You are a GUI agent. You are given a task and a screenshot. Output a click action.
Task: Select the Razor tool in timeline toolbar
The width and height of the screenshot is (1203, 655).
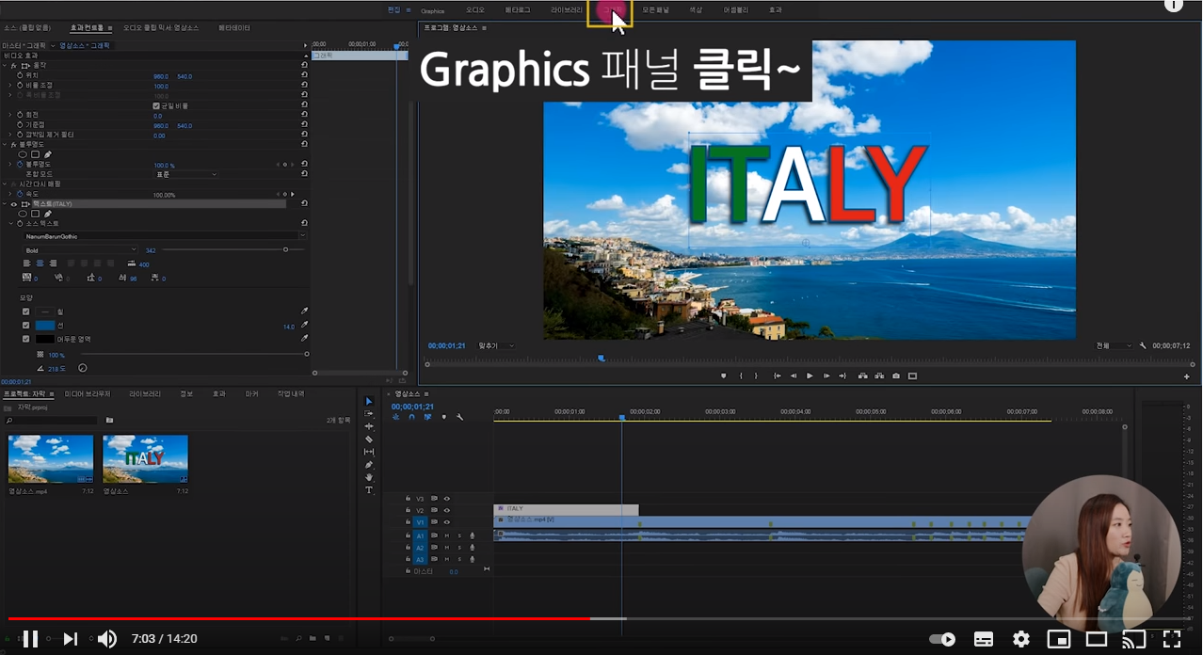(369, 439)
